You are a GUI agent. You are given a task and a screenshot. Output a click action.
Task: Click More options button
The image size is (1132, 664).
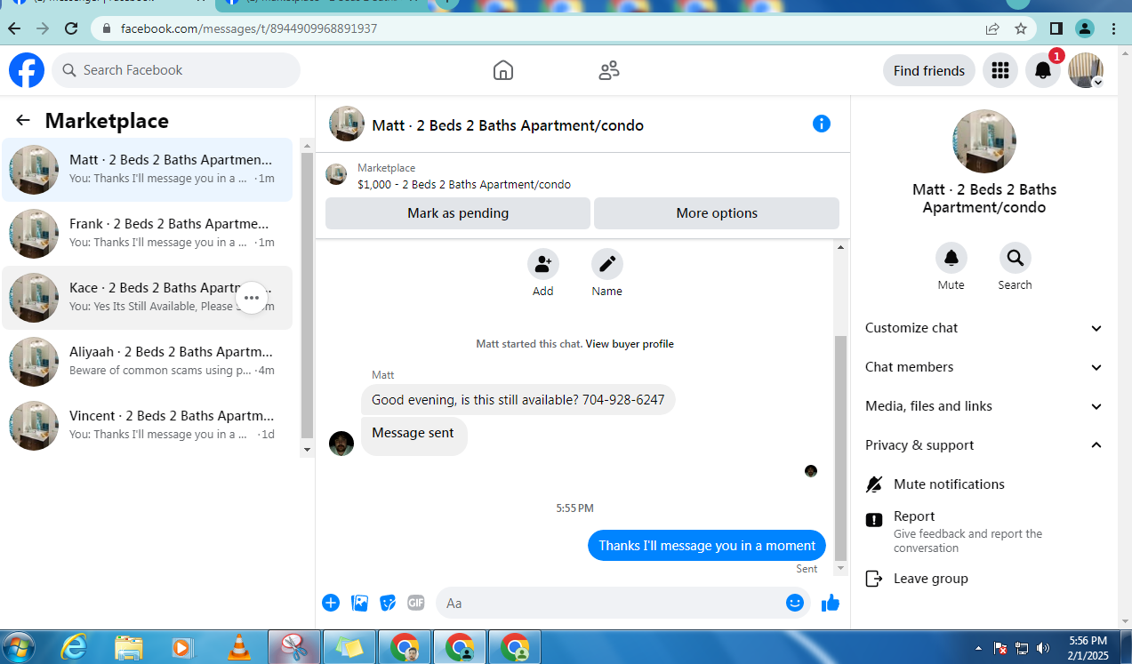pos(717,213)
